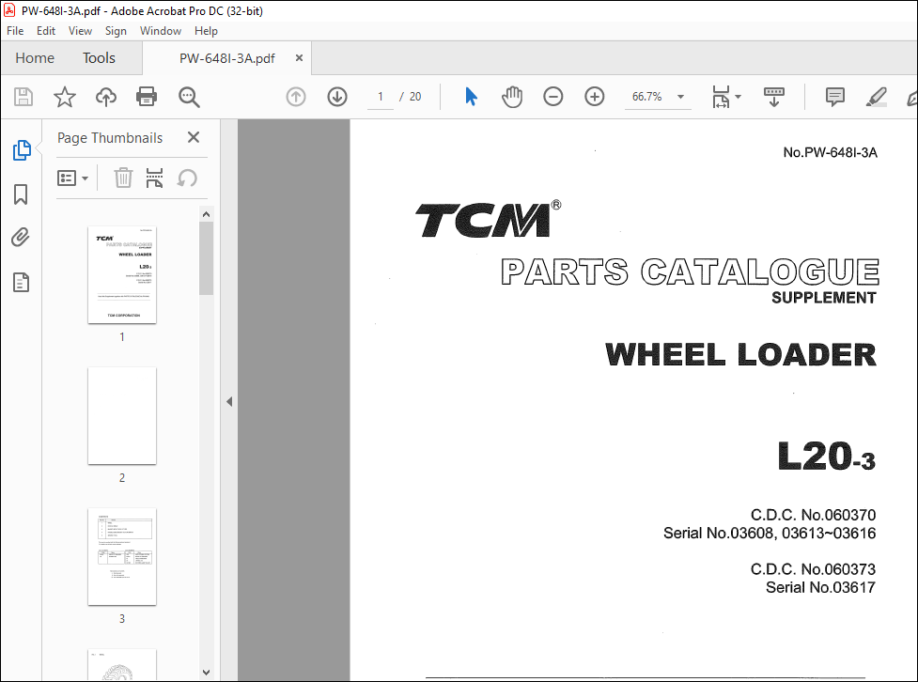This screenshot has height=682, width=918.
Task: Upload file to cloud icon
Action: 106,97
